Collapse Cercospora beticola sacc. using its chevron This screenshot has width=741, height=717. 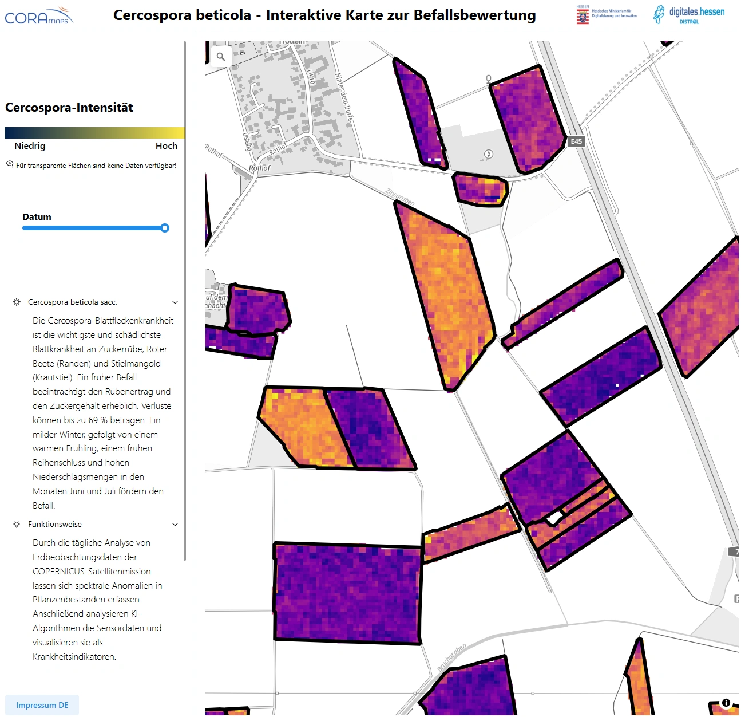click(175, 302)
